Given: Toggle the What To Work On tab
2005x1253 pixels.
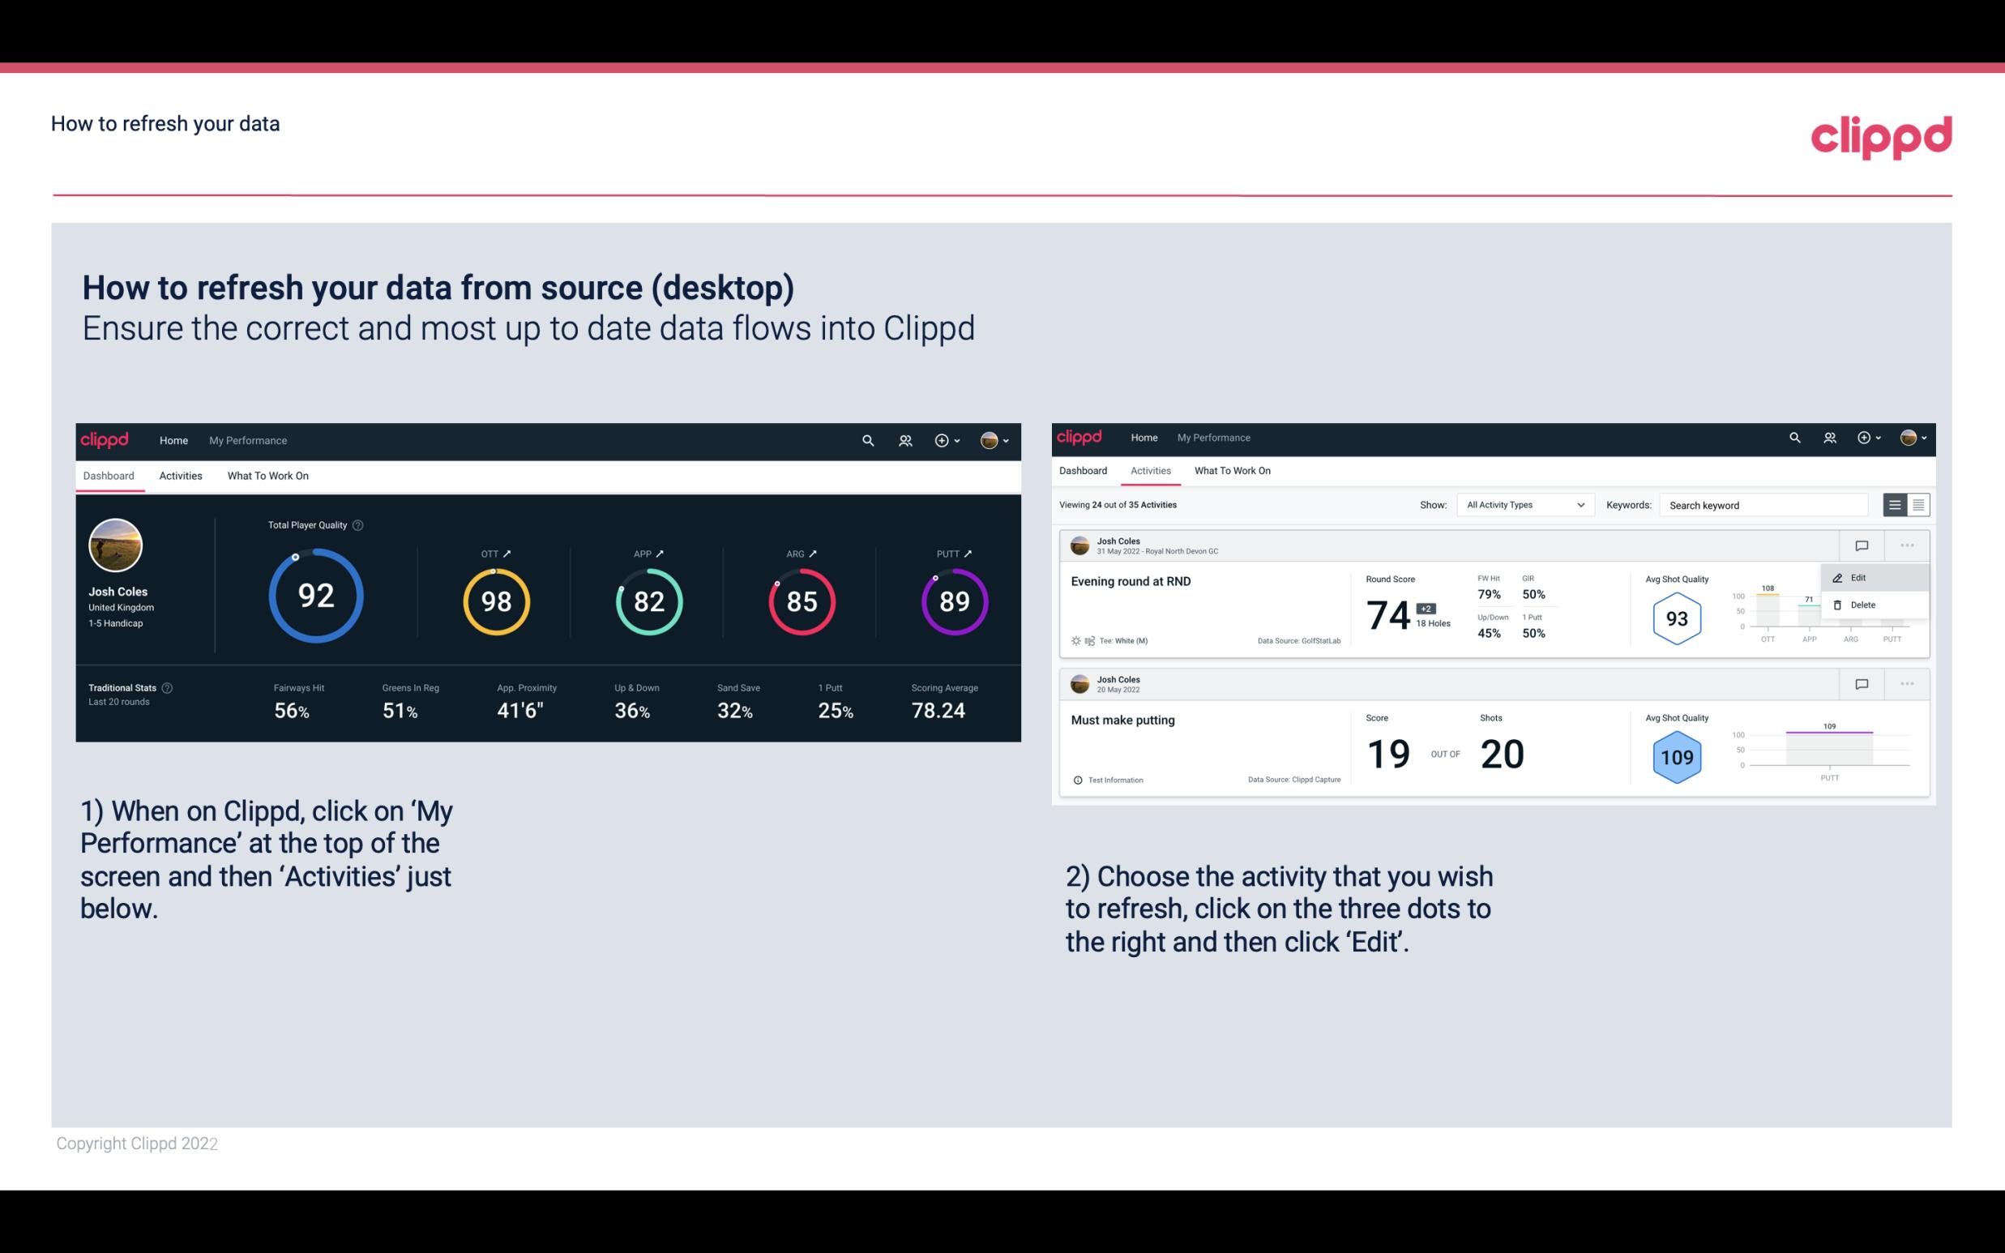Looking at the screenshot, I should 268,473.
